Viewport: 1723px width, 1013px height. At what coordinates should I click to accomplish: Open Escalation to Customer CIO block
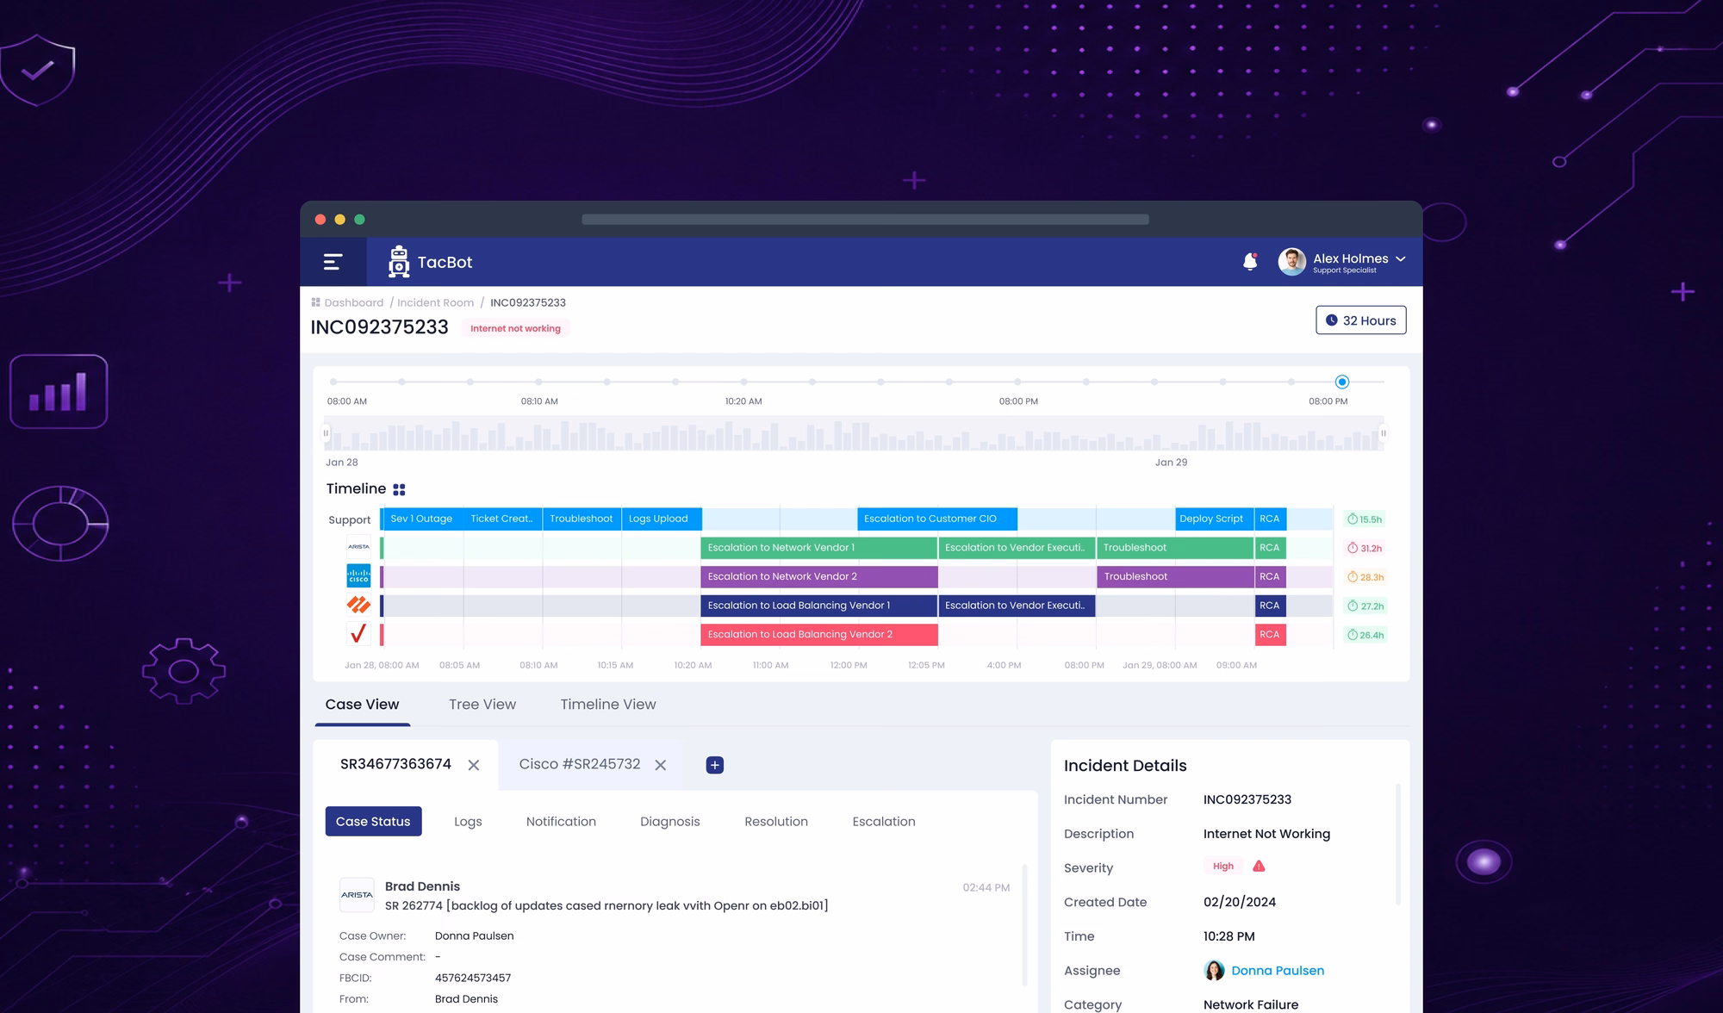click(x=937, y=519)
